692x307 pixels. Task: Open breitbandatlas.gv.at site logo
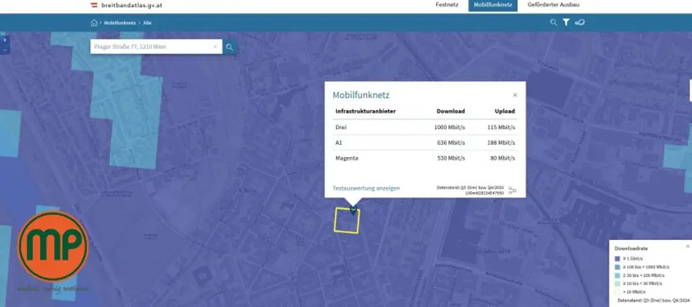pos(126,5)
